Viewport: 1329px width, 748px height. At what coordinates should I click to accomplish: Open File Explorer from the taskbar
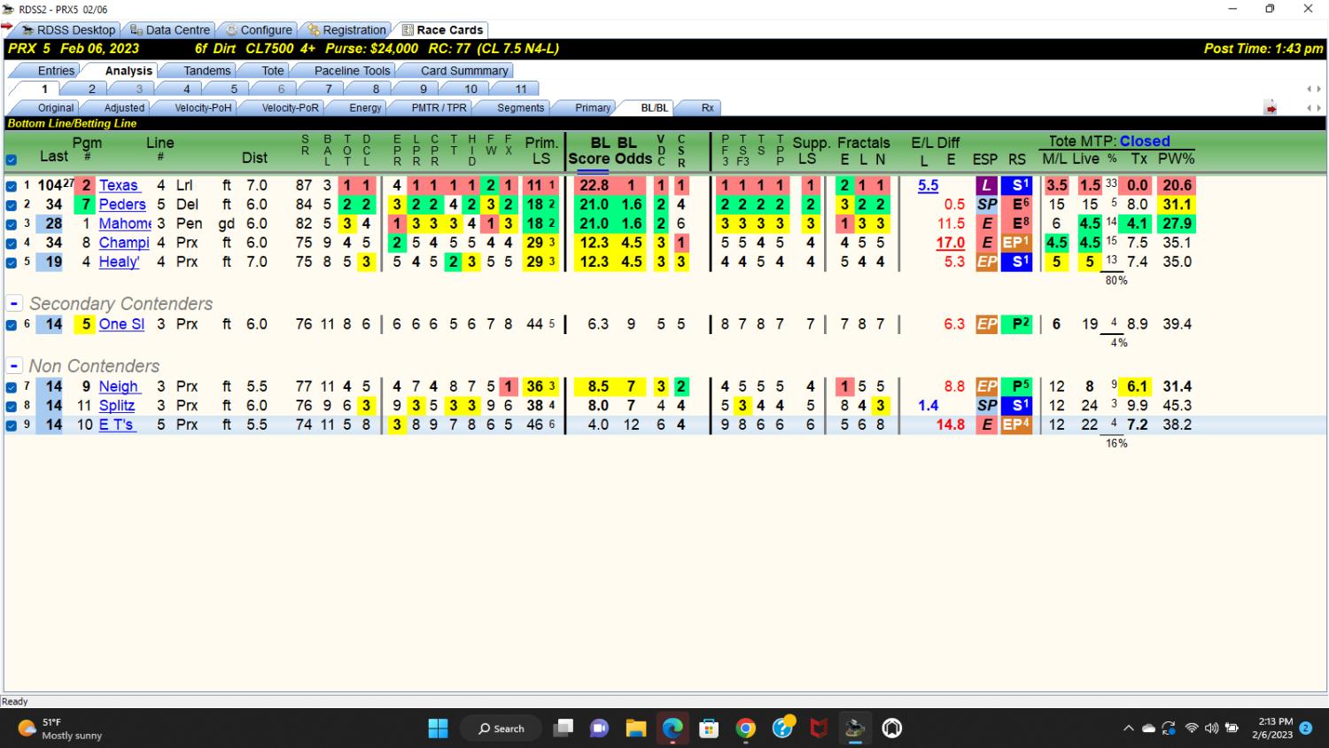[636, 729]
